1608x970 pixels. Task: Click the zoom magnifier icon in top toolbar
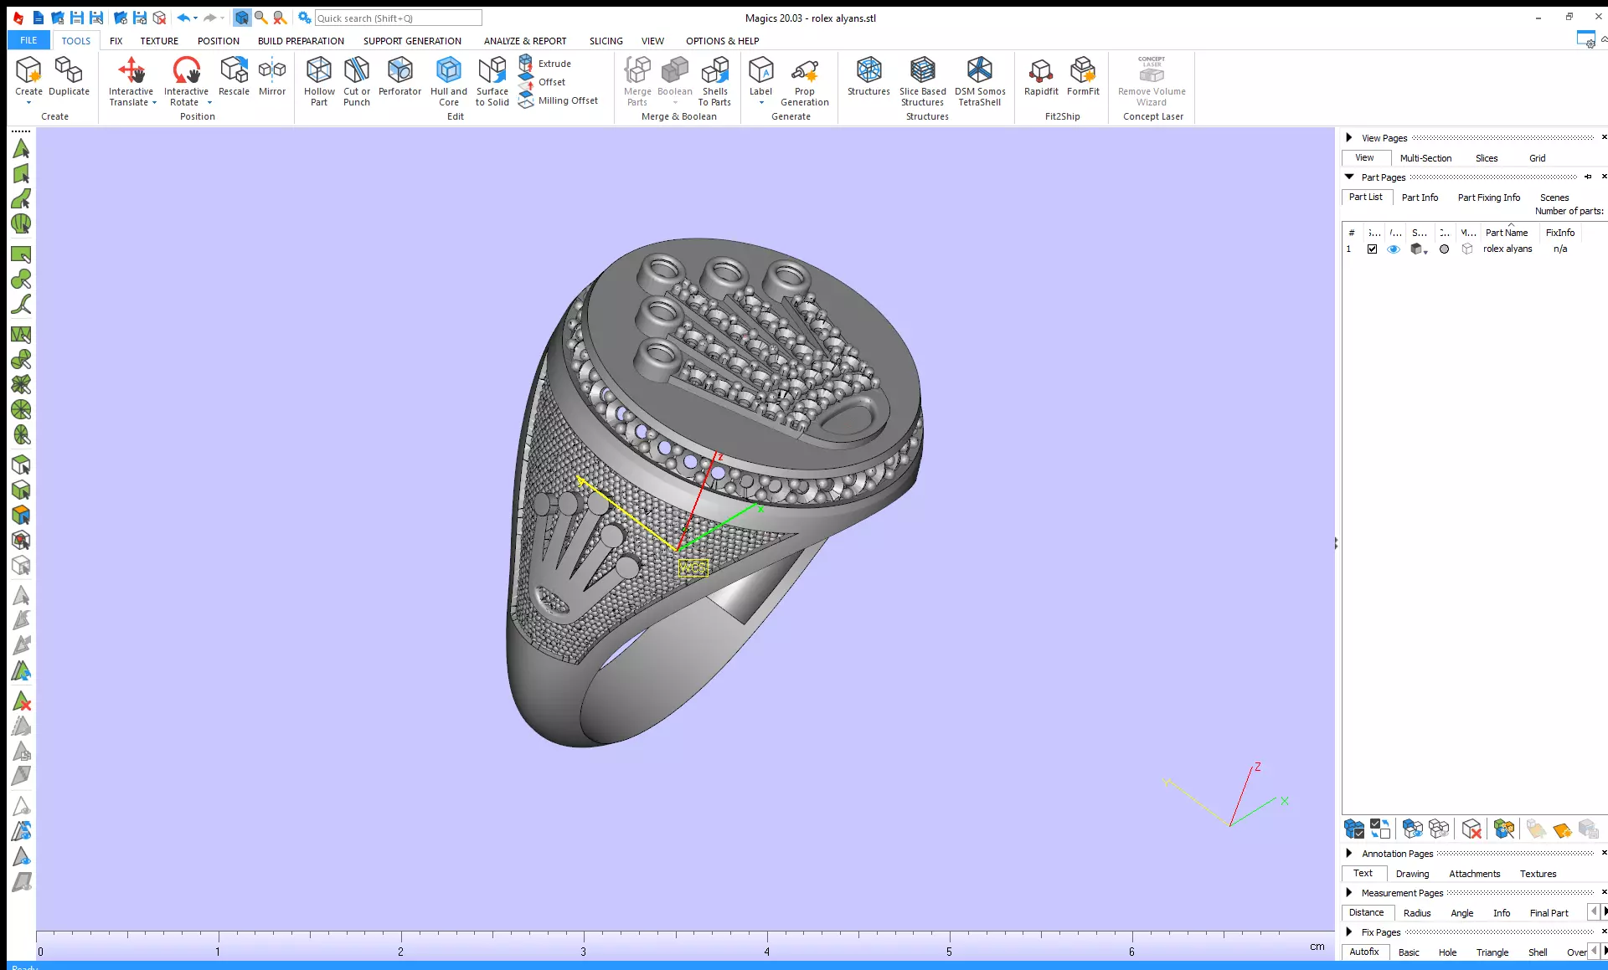[260, 18]
